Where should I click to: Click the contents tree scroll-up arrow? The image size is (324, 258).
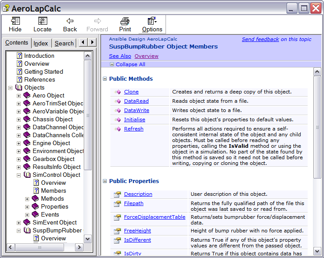click(87, 56)
